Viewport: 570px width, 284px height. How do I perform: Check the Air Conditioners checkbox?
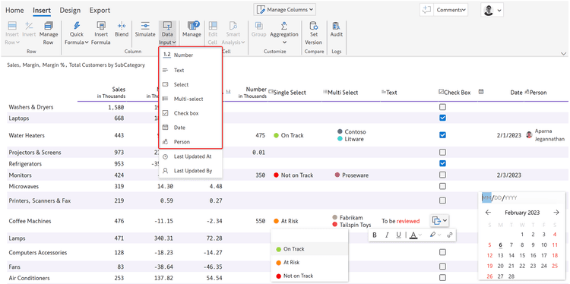click(x=442, y=278)
